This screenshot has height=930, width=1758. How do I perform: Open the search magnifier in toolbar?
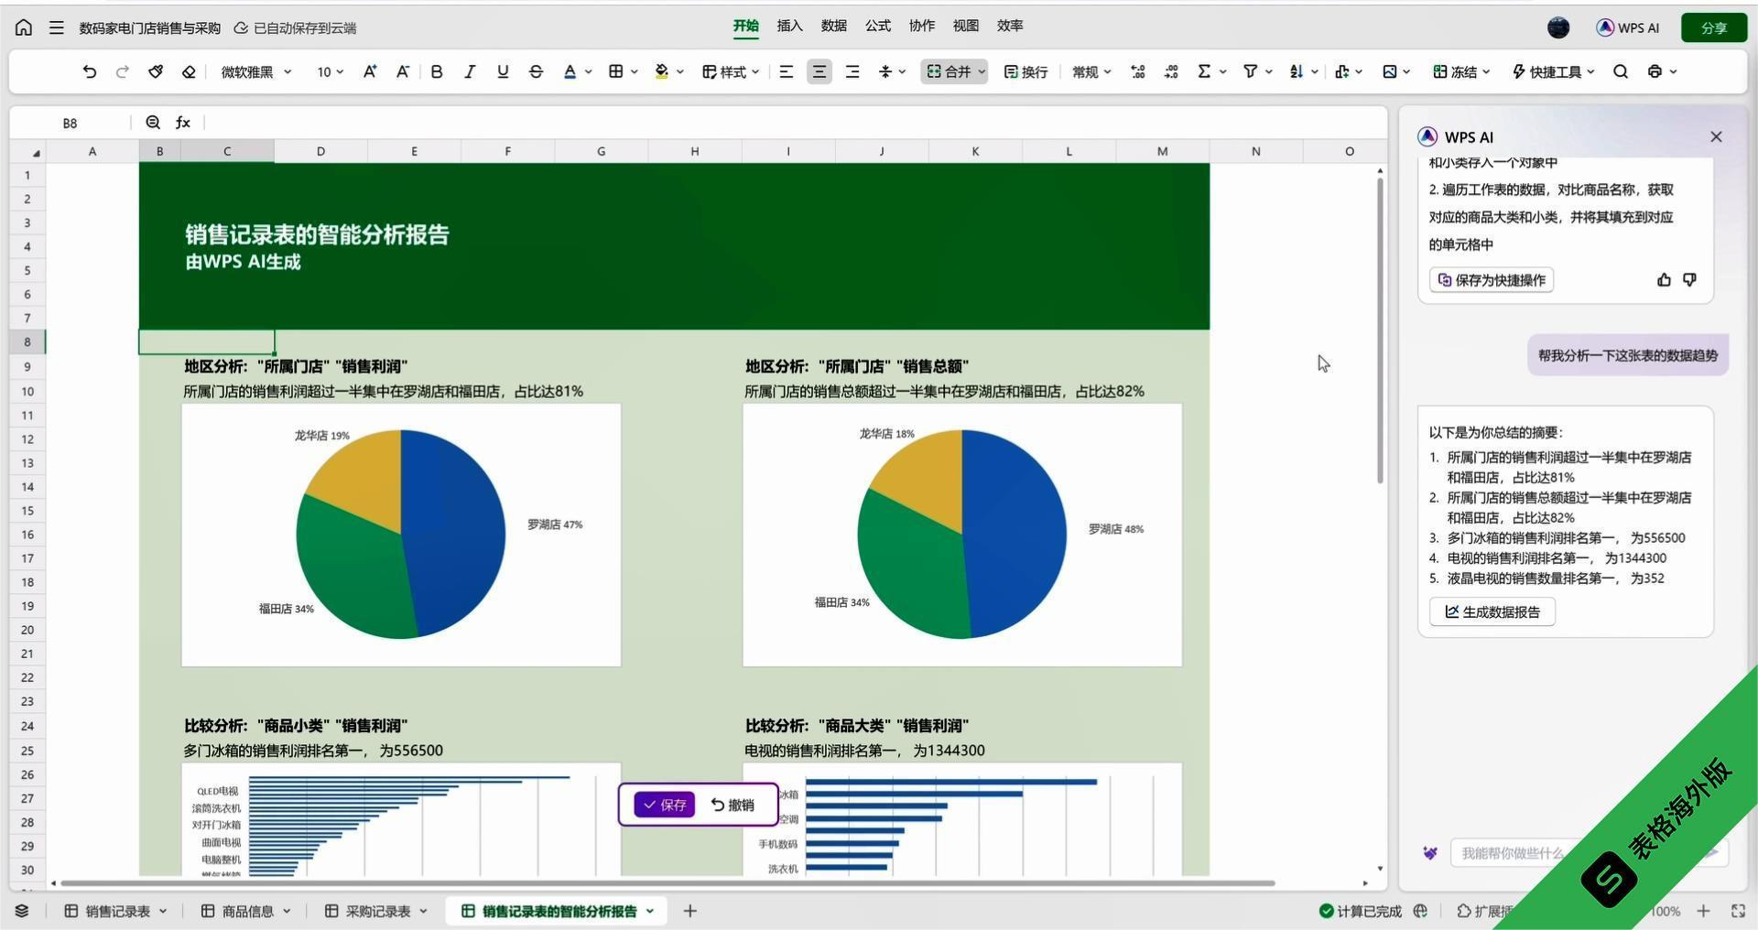(x=1621, y=71)
